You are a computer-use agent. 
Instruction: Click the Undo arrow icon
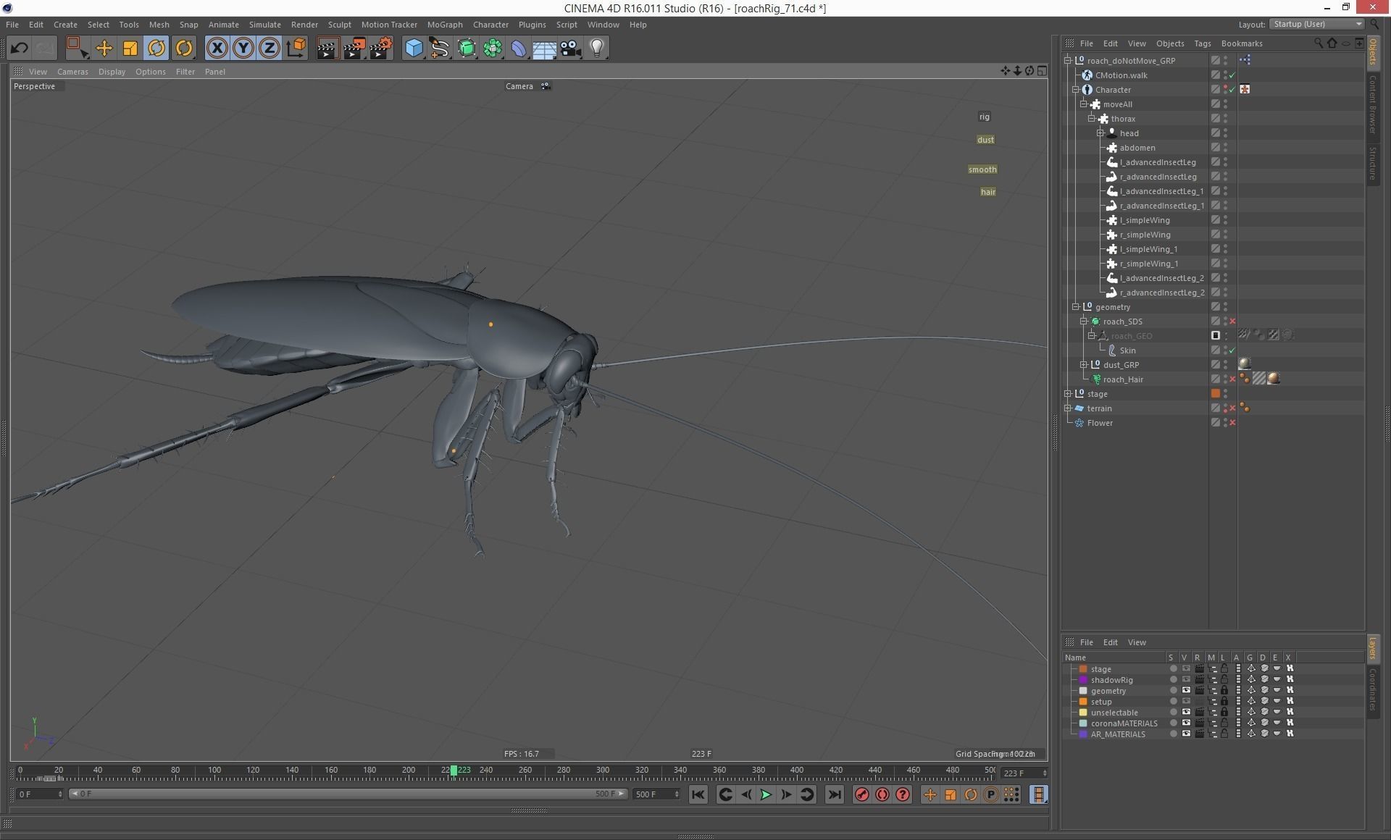pos(20,49)
